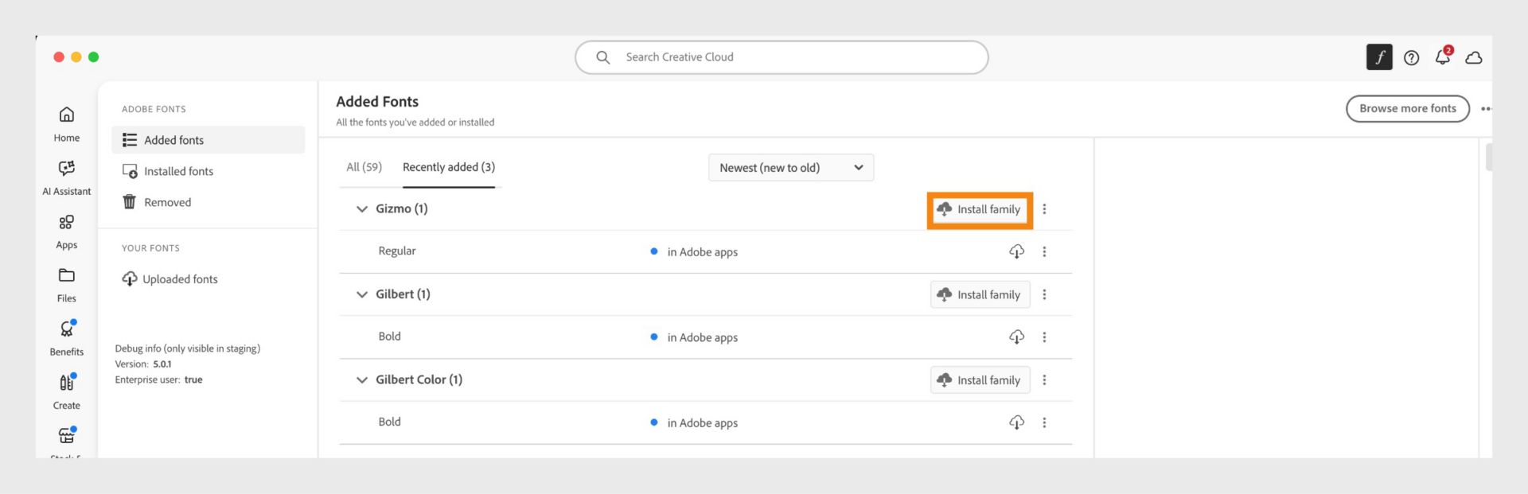Open more options for Gizmo family

(x=1044, y=209)
